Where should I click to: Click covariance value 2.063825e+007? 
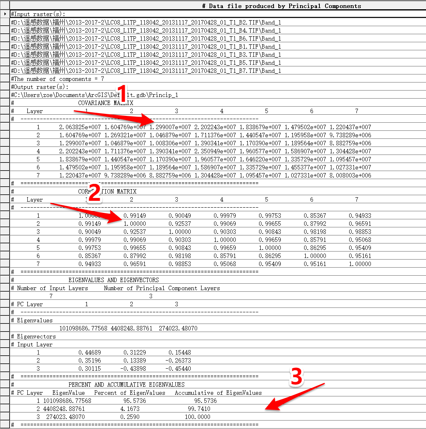click(x=80, y=127)
